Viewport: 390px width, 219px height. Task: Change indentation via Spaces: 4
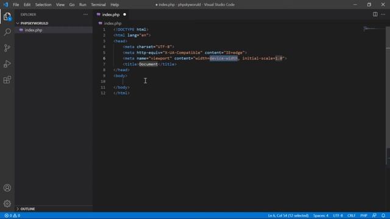click(x=321, y=215)
